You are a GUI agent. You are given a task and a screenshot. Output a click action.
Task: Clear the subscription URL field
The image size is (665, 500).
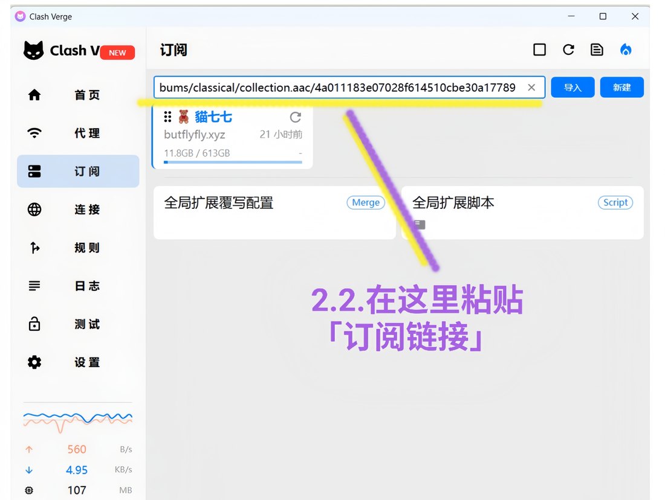531,88
